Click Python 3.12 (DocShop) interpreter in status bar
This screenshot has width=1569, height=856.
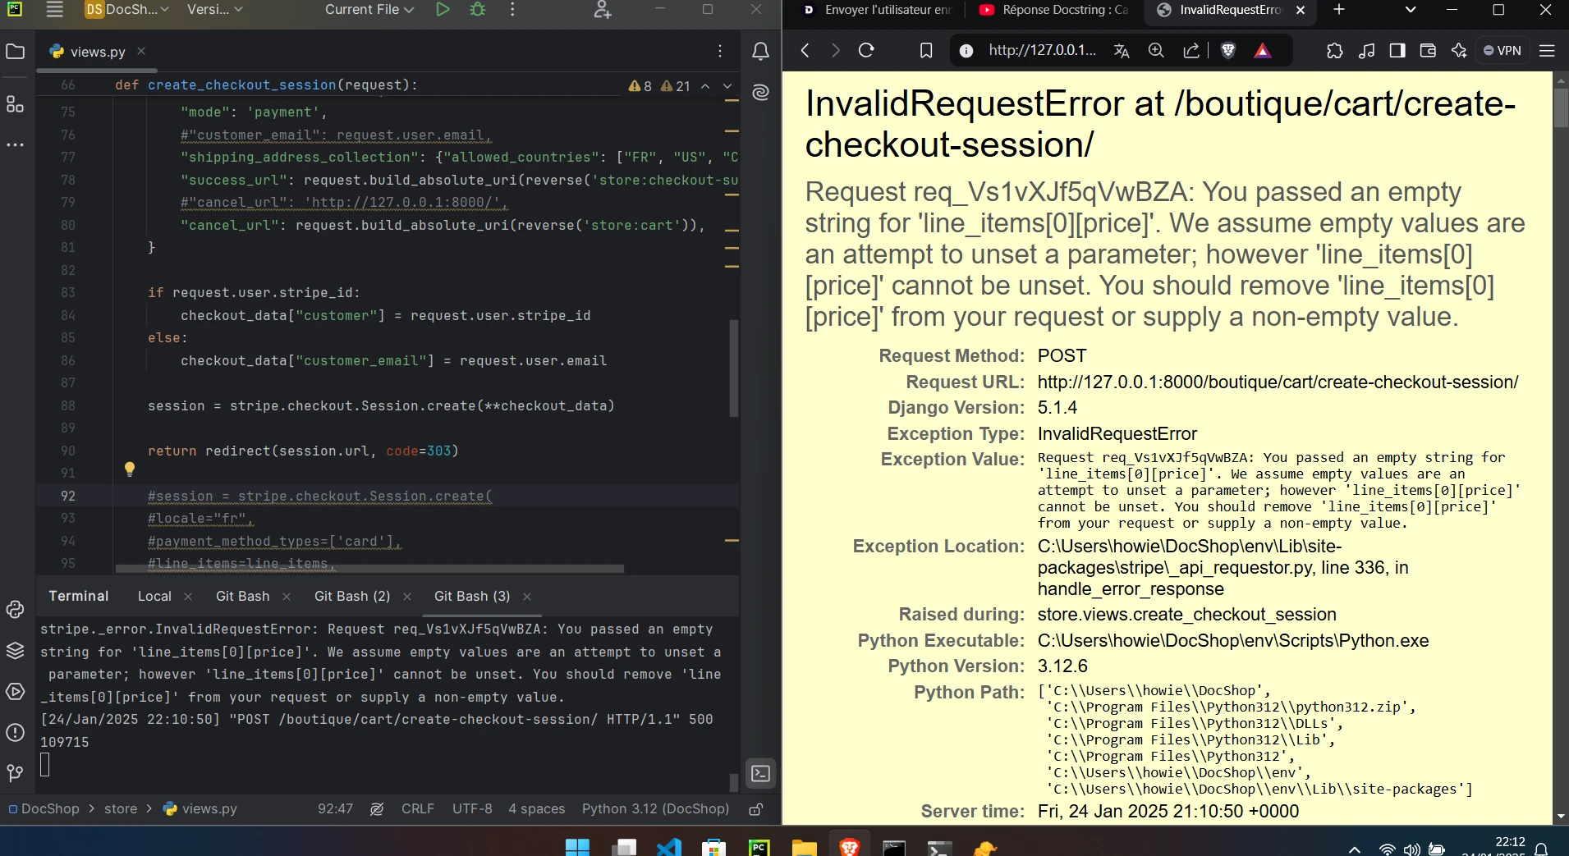point(655,809)
